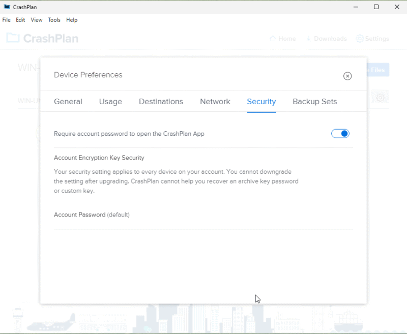
Task: Select the Security tab
Action: [x=261, y=101]
